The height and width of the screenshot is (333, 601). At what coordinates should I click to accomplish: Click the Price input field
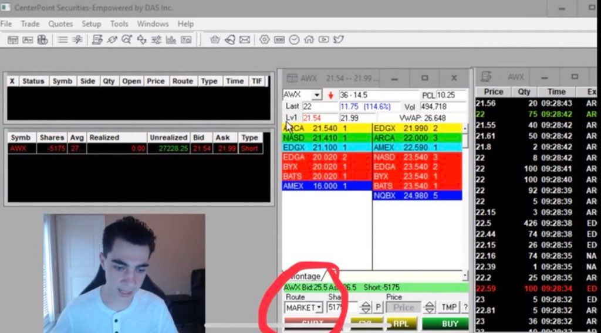tap(404, 307)
